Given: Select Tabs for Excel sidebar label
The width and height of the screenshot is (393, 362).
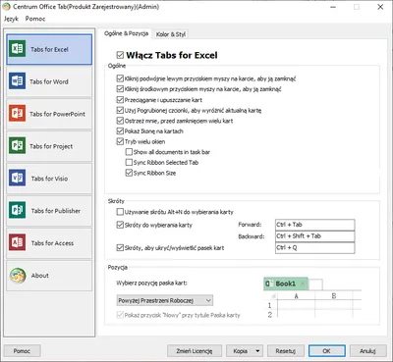Looking at the screenshot, I should click(49, 49).
